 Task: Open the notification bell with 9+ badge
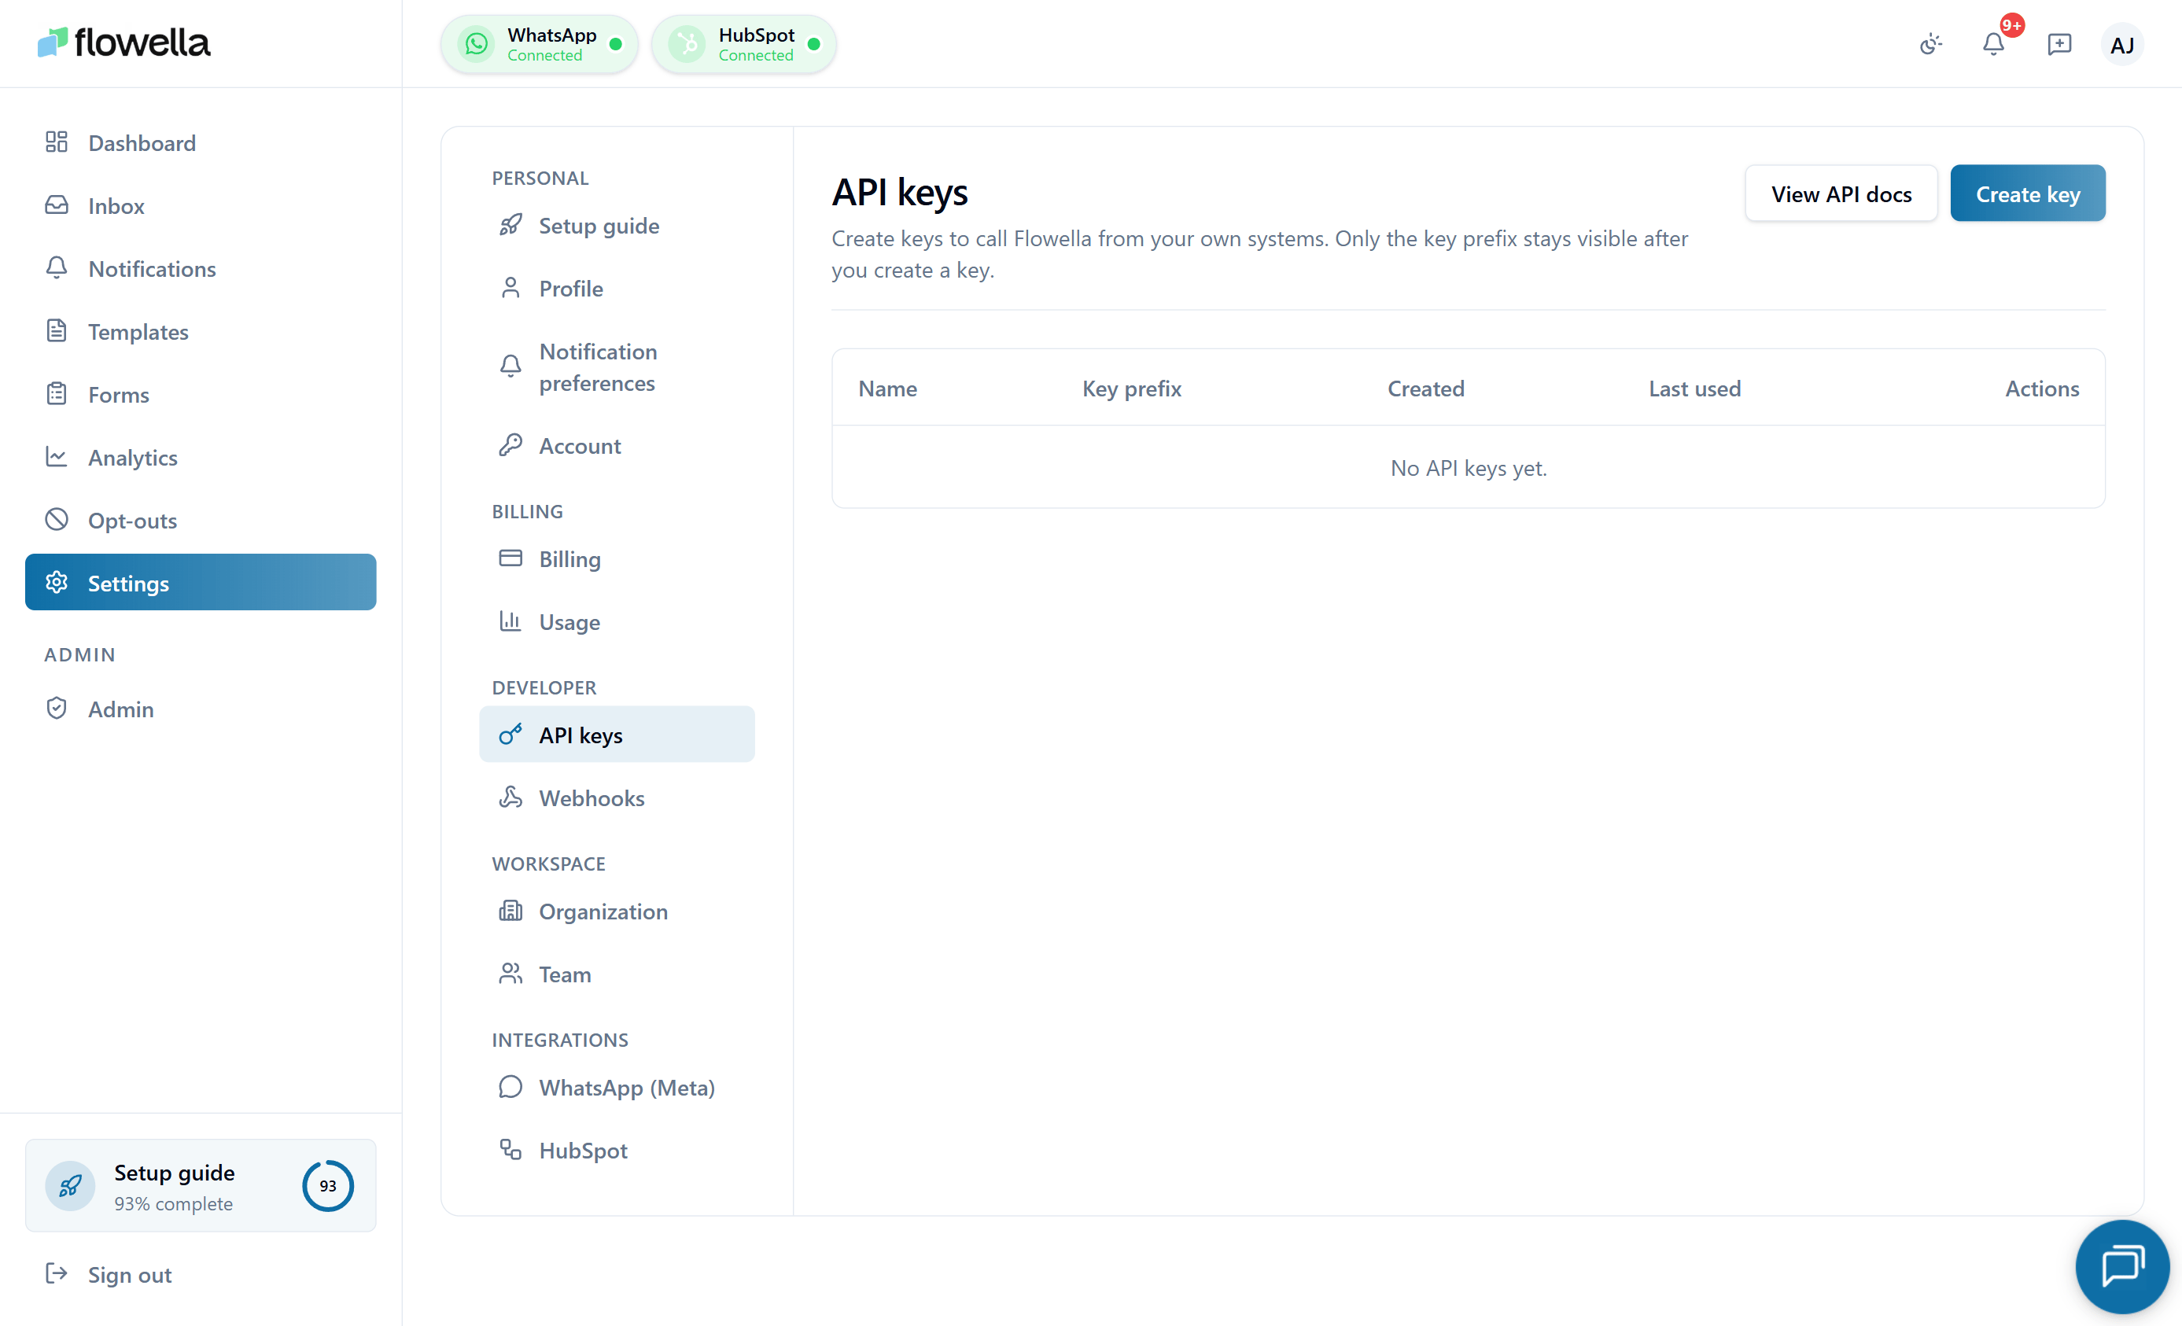[x=1994, y=43]
